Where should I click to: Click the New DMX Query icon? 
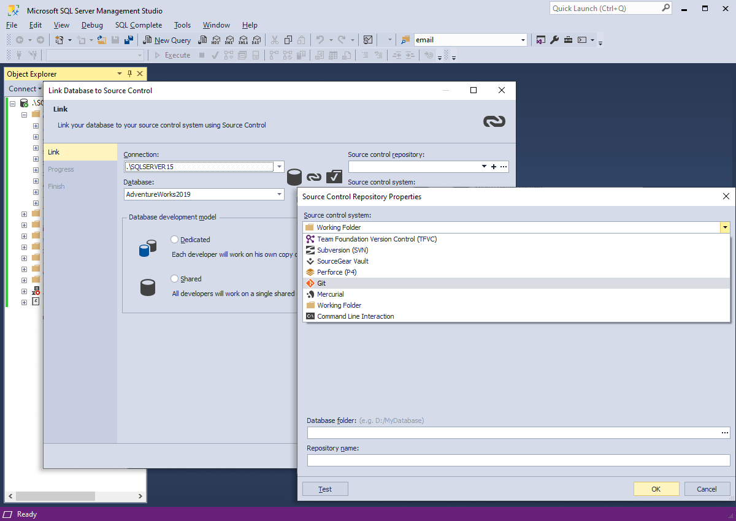click(229, 40)
